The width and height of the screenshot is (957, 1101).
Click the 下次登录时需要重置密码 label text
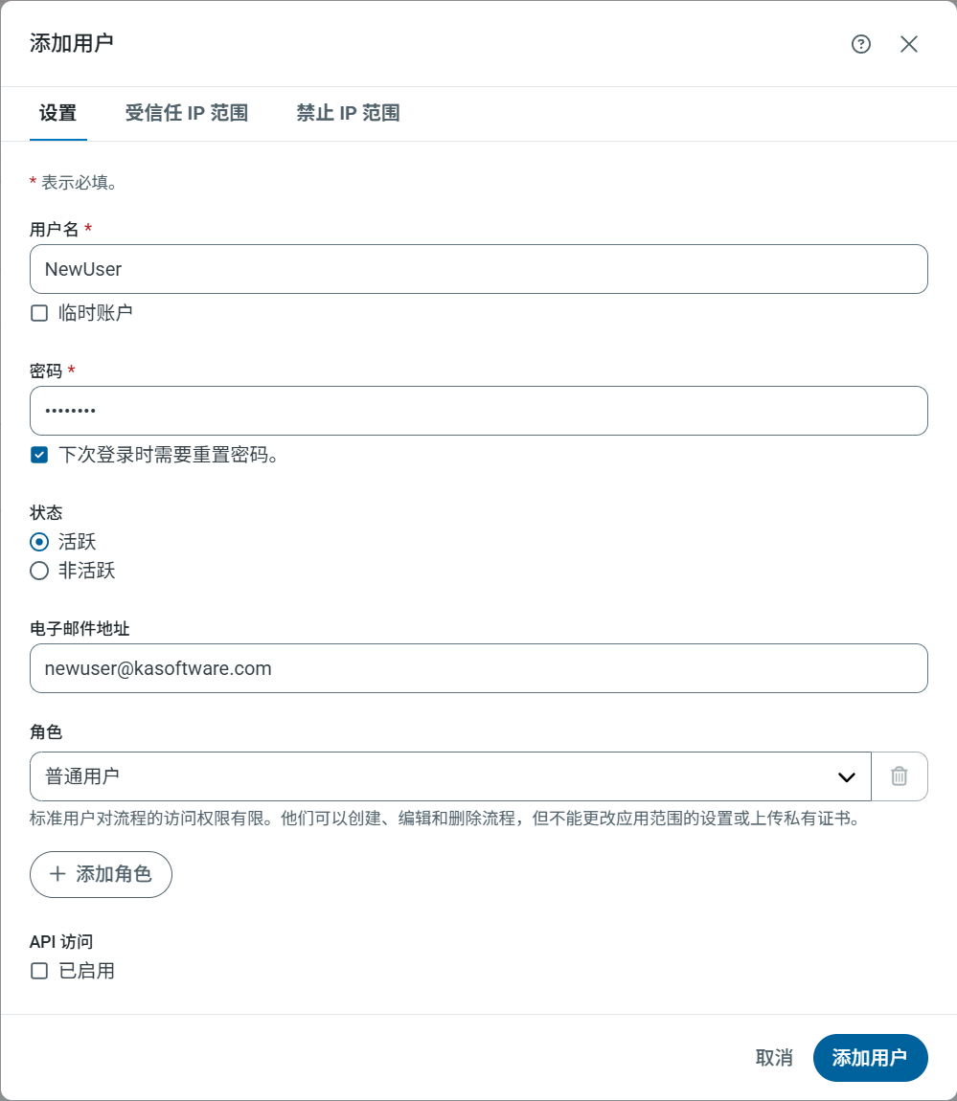[x=169, y=456]
